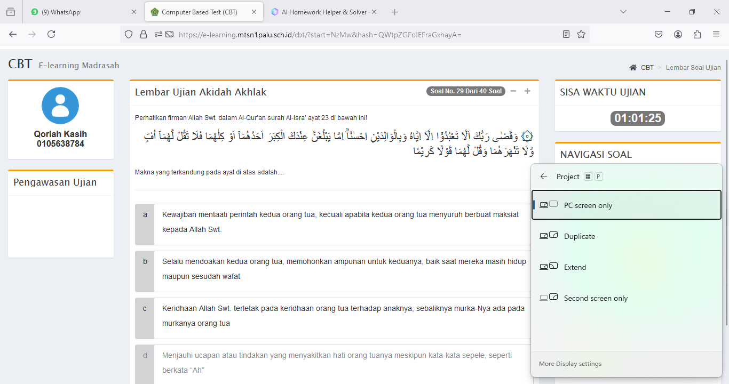
Task: View site security padlock information
Action: [x=143, y=34]
